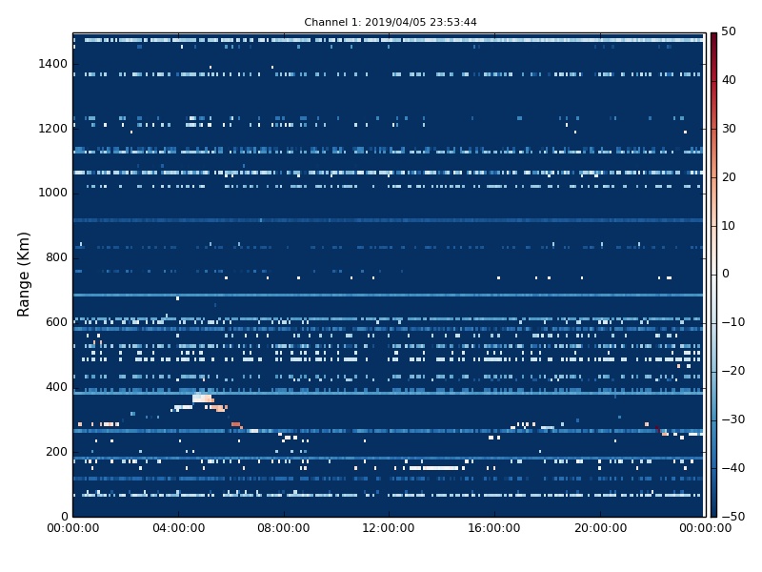Image resolution: width=762 pixels, height=572 pixels.
Task: Click the dark red top of the colorbar
Action: (713, 39)
